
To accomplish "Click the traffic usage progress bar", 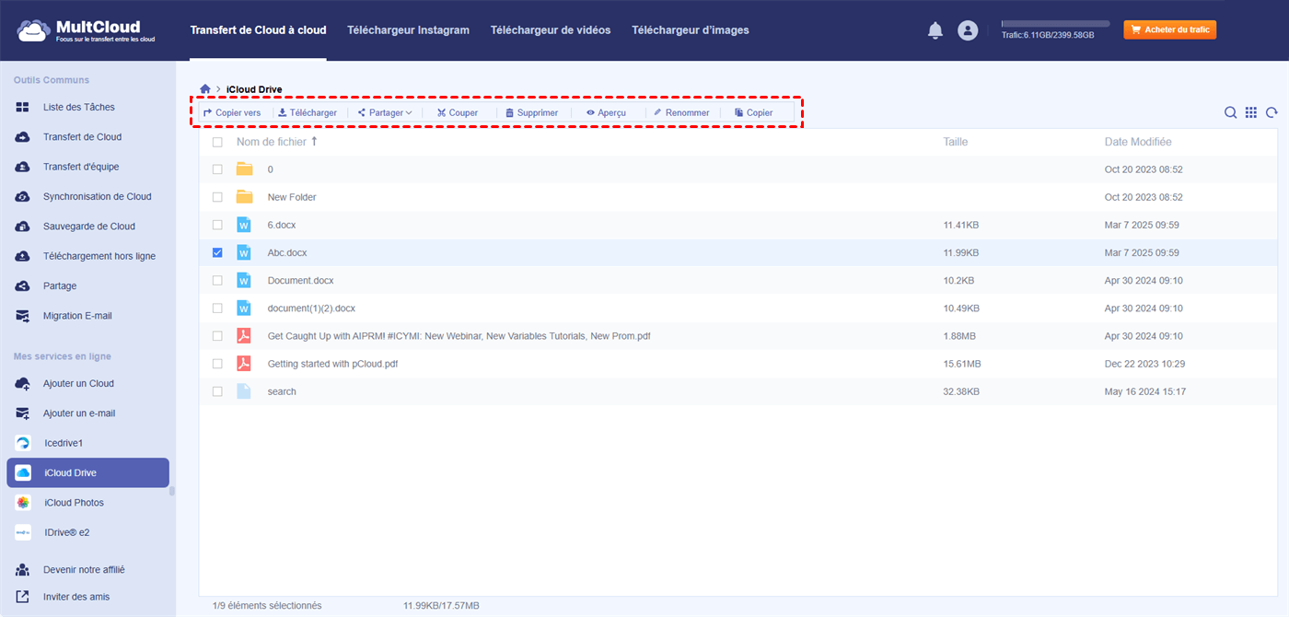I will (1055, 24).
